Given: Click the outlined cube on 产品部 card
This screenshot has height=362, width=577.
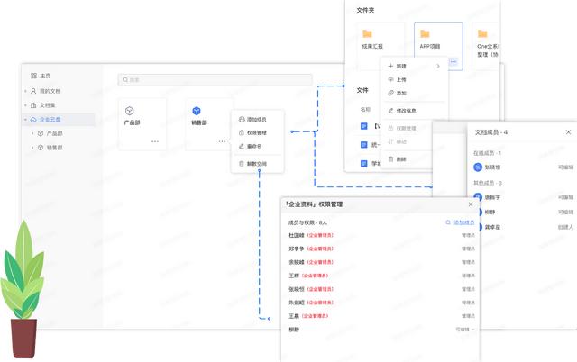Looking at the screenshot, I should tap(129, 111).
